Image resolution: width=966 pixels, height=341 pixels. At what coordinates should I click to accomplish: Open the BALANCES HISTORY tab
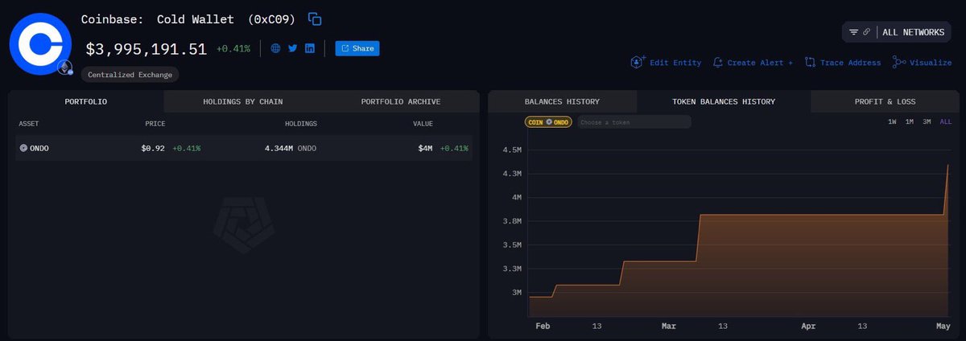tap(562, 101)
